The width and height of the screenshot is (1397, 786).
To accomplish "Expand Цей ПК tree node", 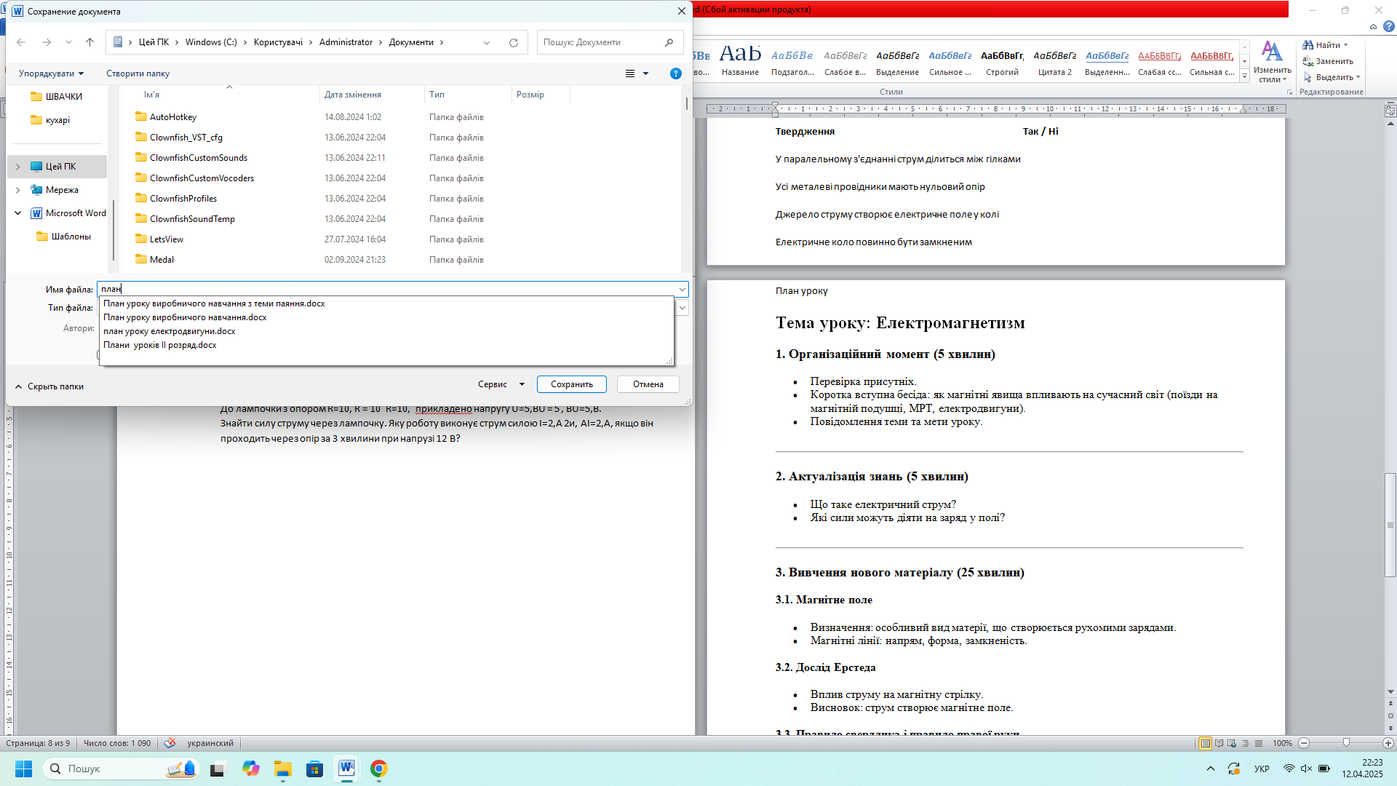I will coord(18,167).
